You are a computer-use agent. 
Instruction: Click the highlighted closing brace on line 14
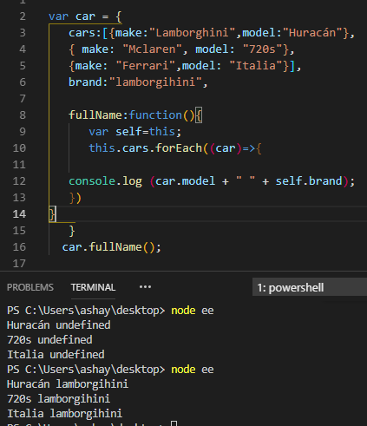pyautogui.click(x=53, y=214)
